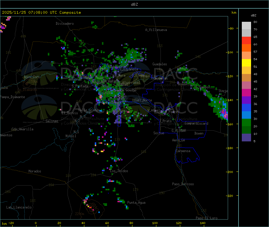Click the Aero_GA label
The width and height of the screenshot is (269, 227).
(179, 140)
